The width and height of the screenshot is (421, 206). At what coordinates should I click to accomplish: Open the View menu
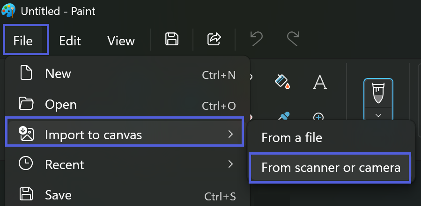coord(121,41)
